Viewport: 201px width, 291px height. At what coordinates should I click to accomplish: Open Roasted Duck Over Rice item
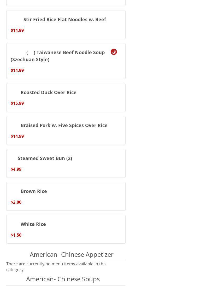coord(48,92)
